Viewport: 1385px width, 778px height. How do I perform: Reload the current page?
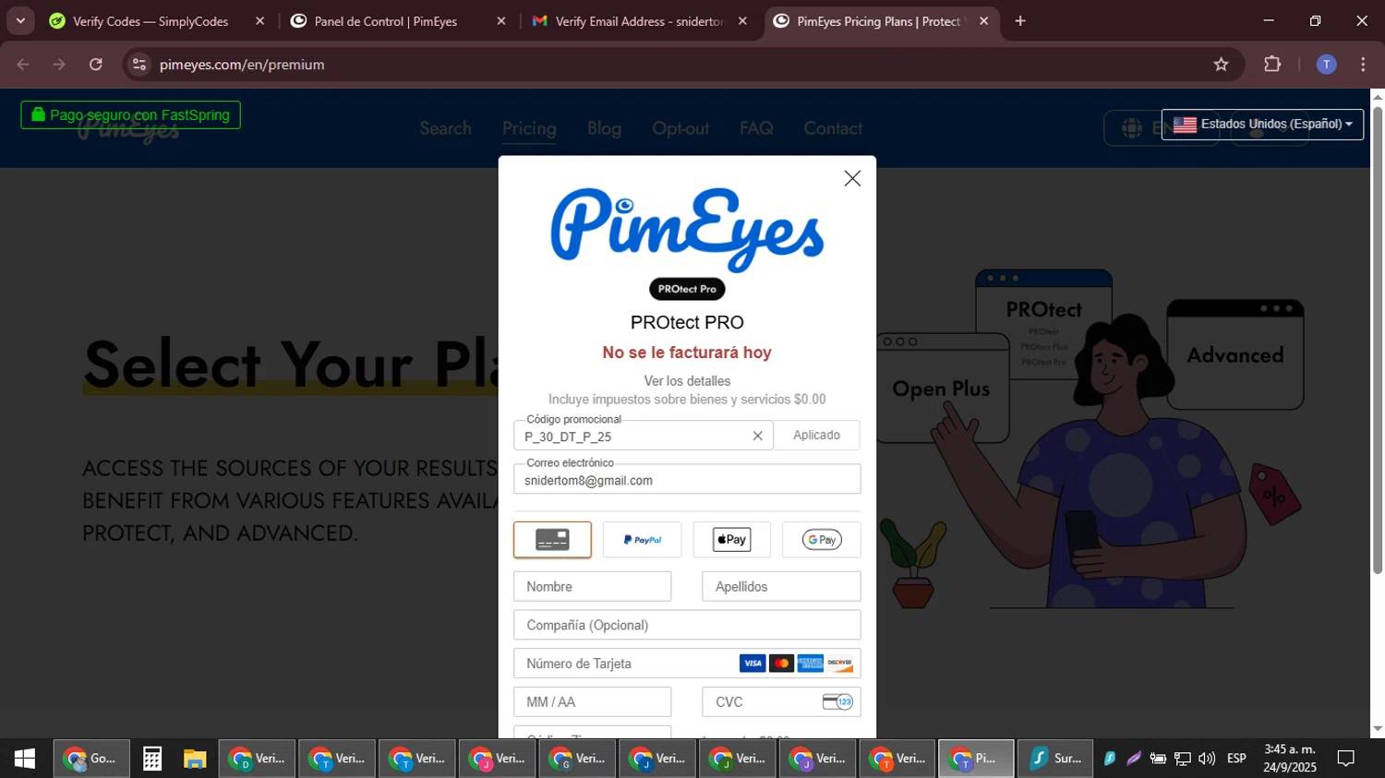click(x=96, y=65)
